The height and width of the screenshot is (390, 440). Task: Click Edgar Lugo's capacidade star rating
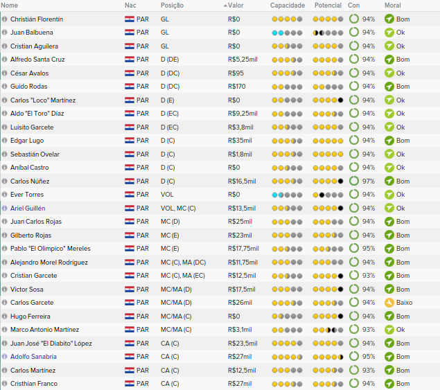tap(287, 141)
